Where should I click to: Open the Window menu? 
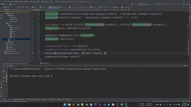(46, 1)
